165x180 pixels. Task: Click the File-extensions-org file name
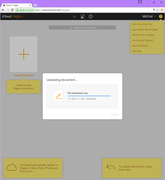(78, 93)
